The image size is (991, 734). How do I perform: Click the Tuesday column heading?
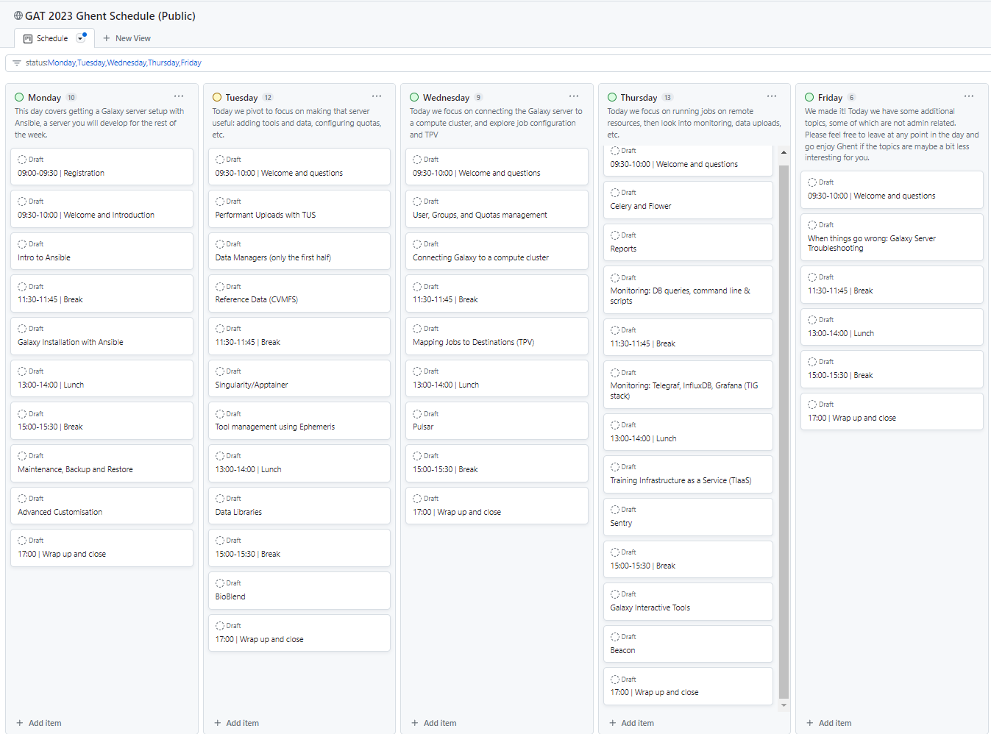241,98
